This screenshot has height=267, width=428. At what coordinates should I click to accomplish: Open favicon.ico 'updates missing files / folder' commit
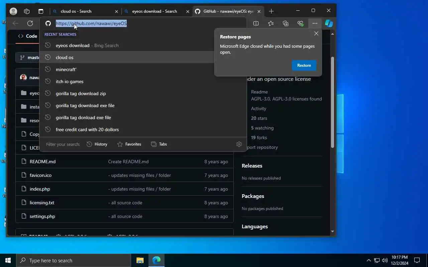[139, 175]
